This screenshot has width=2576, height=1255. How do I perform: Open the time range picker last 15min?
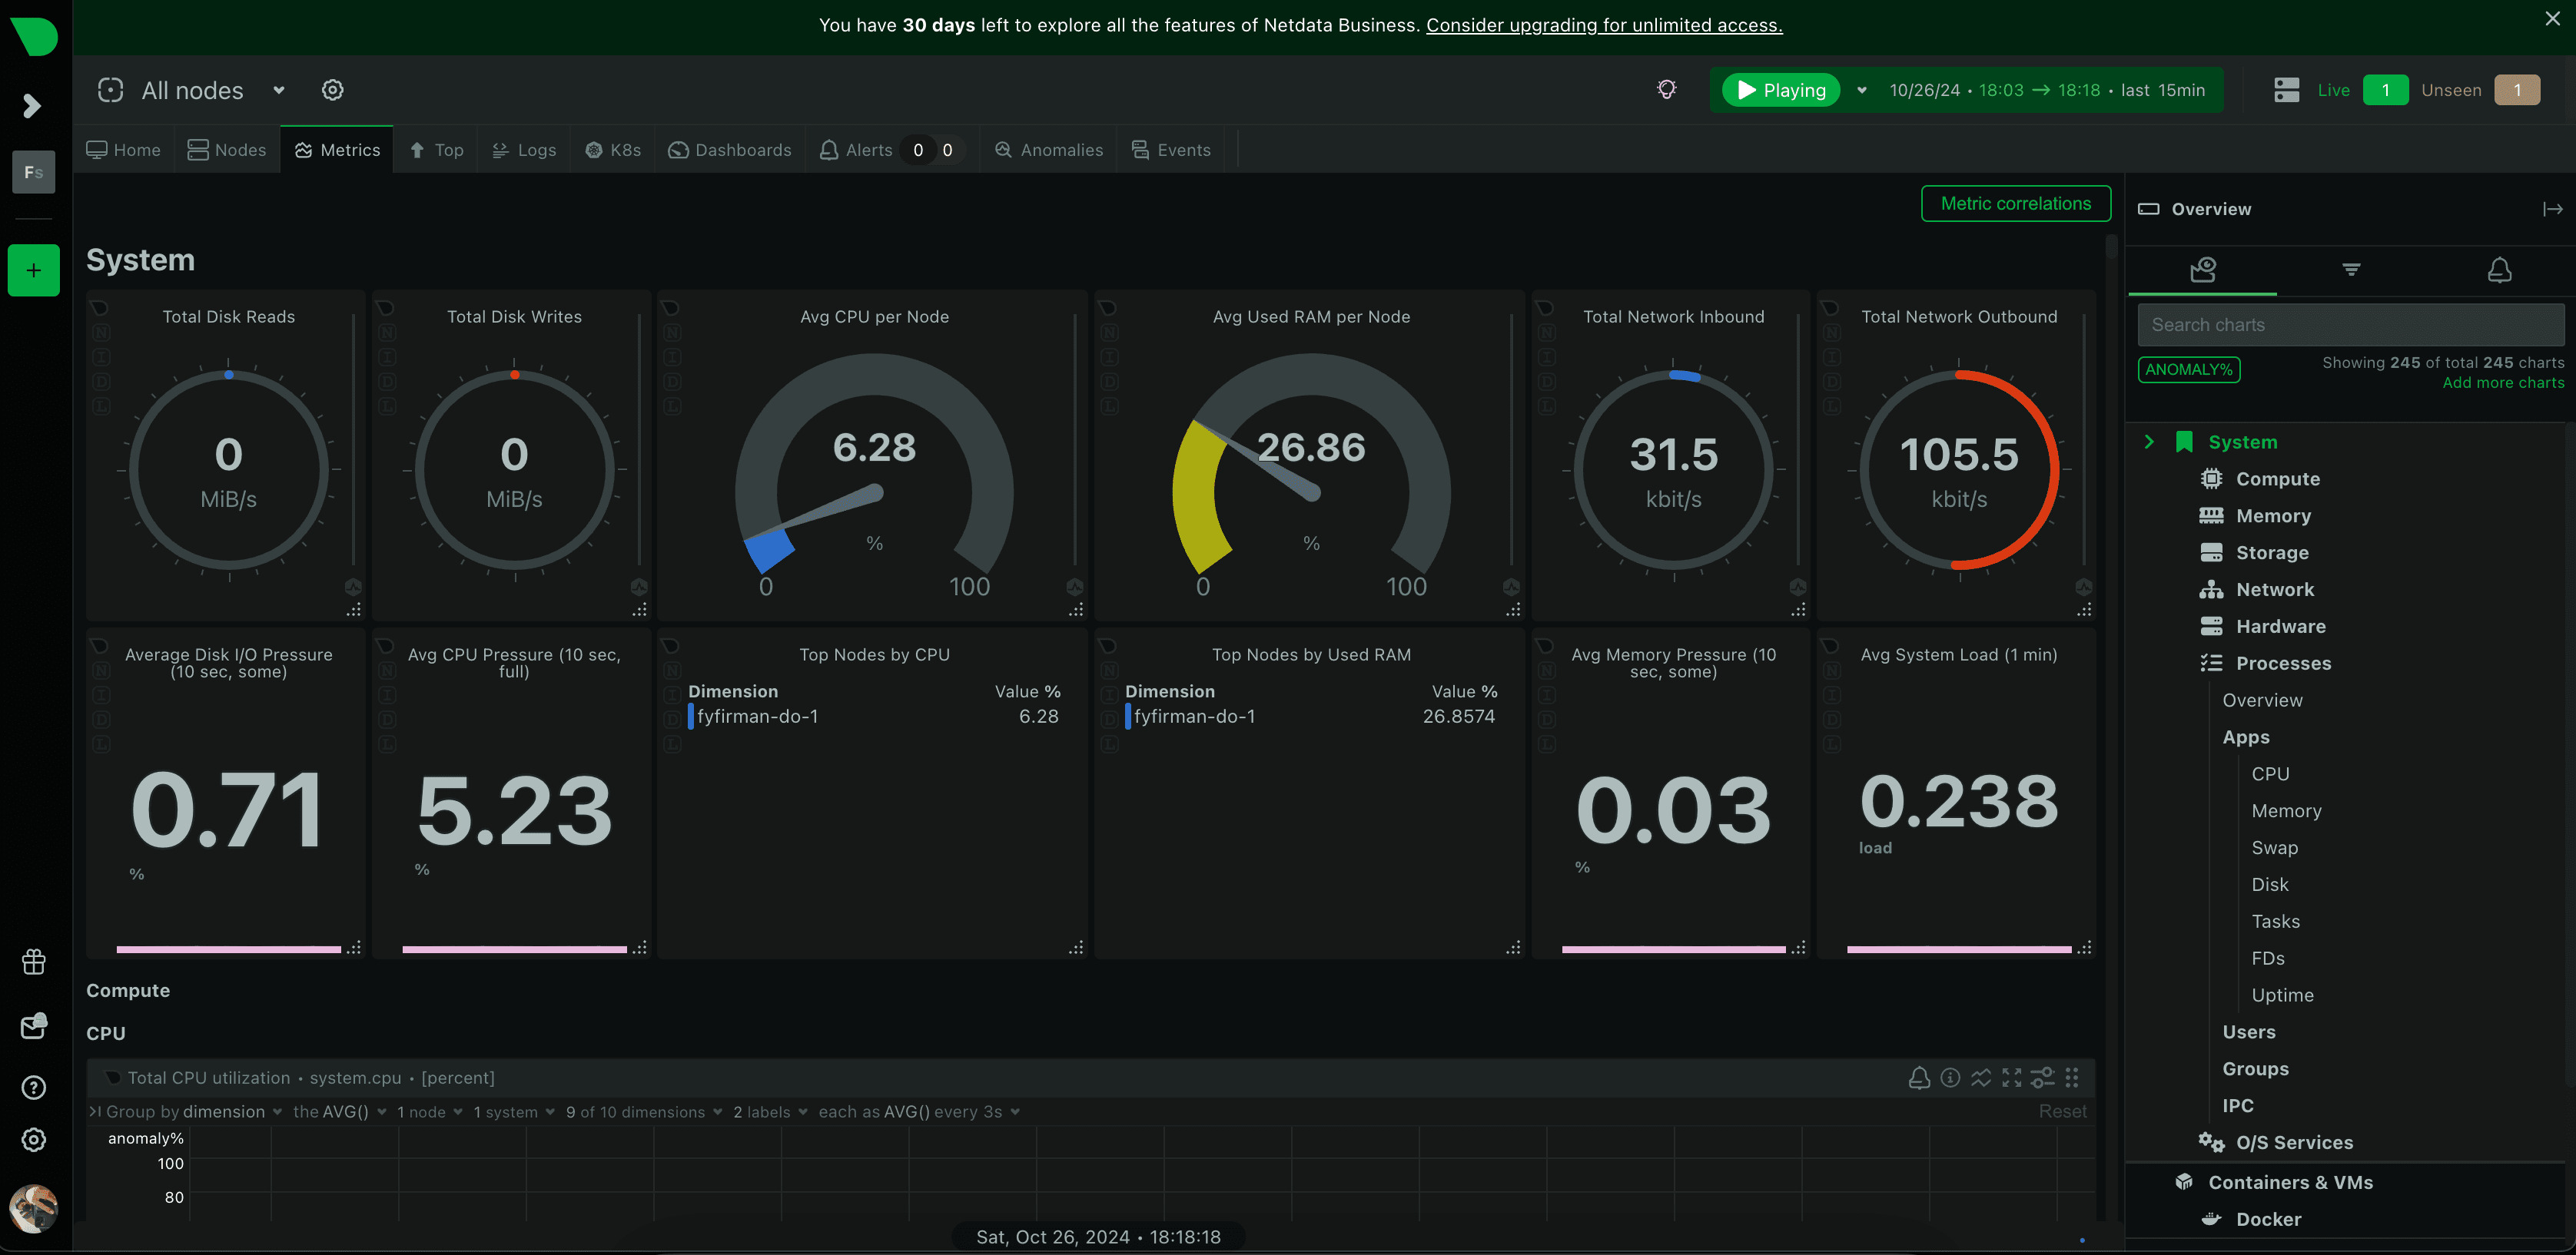[x=2046, y=90]
